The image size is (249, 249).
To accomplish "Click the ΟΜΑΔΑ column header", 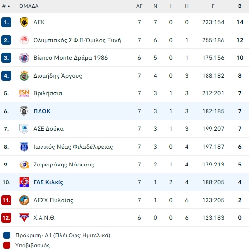I will pos(29,6).
